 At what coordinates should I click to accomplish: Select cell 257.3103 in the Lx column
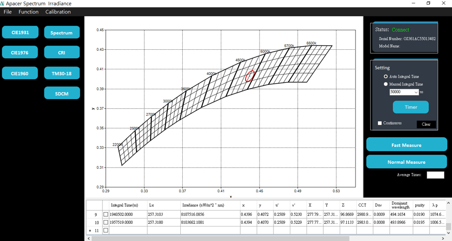(164, 214)
